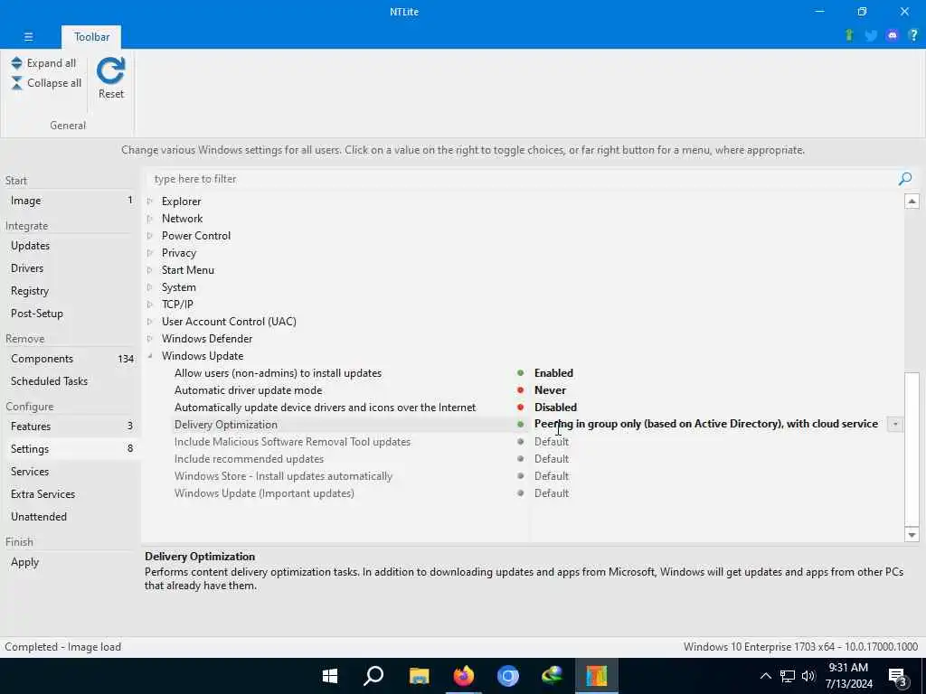Toggle Include recommended updates Default value

pyautogui.click(x=552, y=458)
